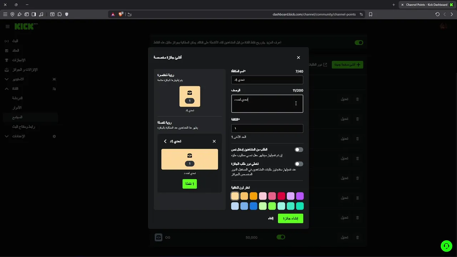Open the Brave Shields lion icon
This screenshot has width=457, height=257.
pyautogui.click(x=121, y=14)
